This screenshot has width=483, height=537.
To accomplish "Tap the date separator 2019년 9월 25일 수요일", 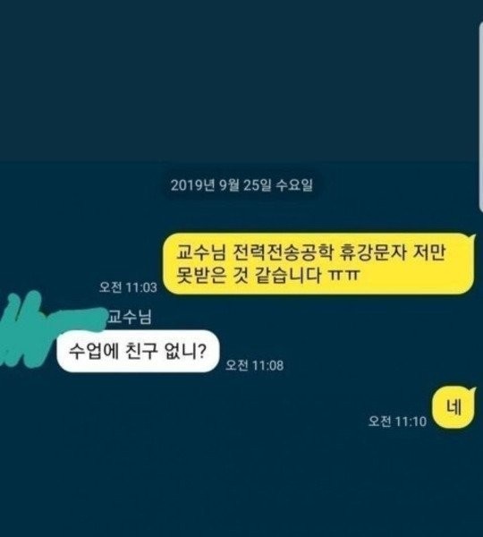I will 241,185.
